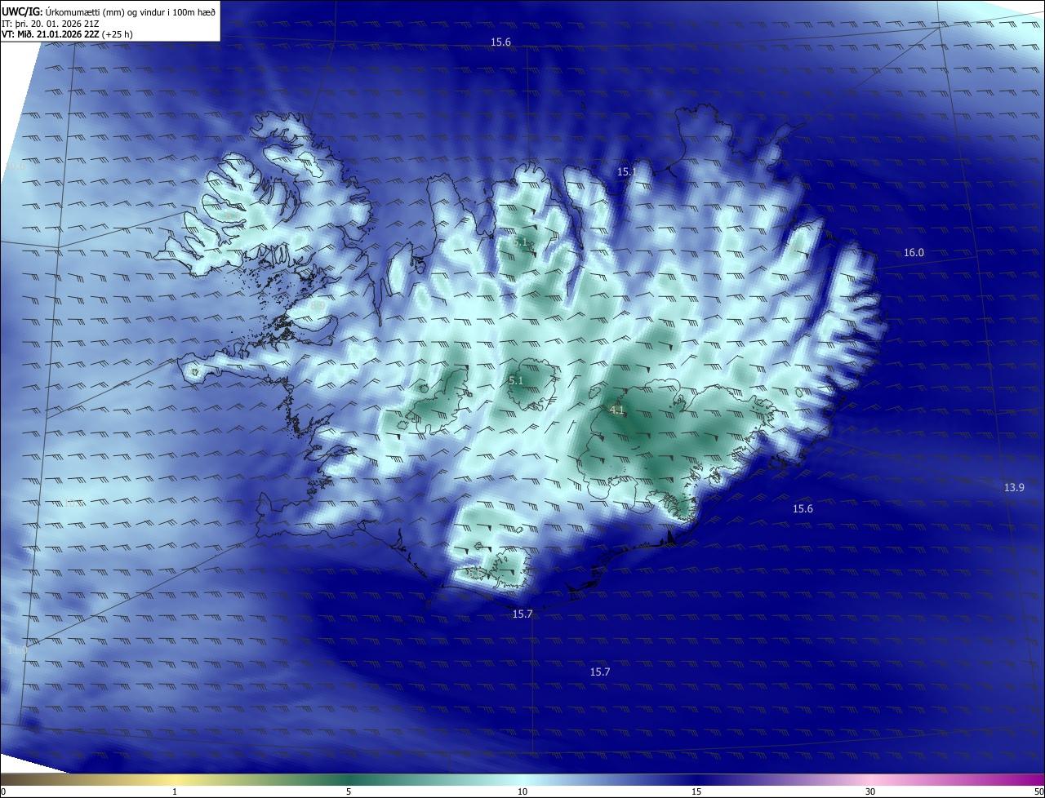Click the 5 label on the color scale
The height and width of the screenshot is (798, 1045).
349,792
